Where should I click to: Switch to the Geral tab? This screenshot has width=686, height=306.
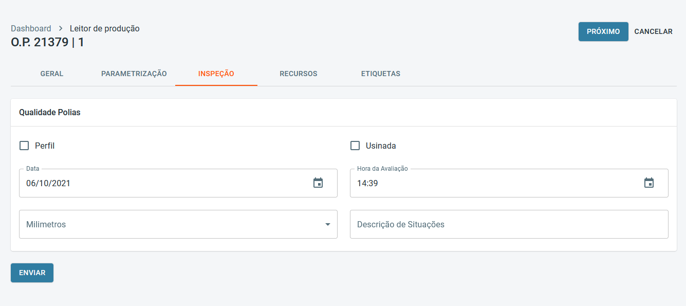[52, 74]
